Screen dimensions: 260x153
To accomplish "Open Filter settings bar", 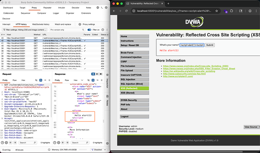I will point(25,30).
